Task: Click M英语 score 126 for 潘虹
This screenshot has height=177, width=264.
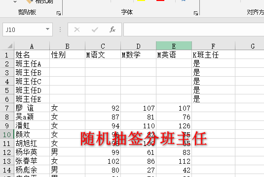Action: (x=174, y=126)
